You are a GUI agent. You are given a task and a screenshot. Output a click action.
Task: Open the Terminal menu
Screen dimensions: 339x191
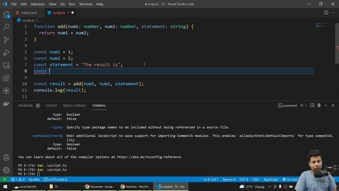85,4
